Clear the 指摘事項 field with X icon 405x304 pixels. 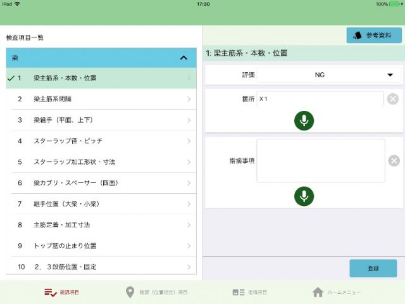coord(394,161)
